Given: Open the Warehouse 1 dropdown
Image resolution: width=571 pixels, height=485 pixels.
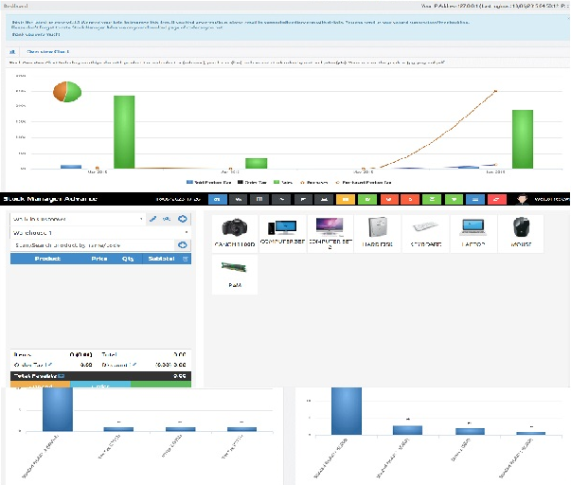Looking at the screenshot, I should tap(99, 231).
